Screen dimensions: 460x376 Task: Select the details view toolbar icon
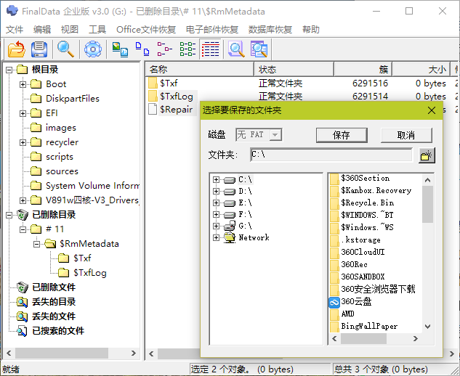click(210, 49)
